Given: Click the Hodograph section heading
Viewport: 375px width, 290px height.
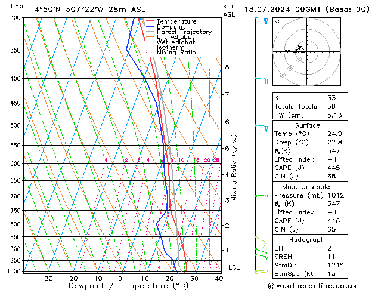Looking at the screenshot, I should 307,240.
